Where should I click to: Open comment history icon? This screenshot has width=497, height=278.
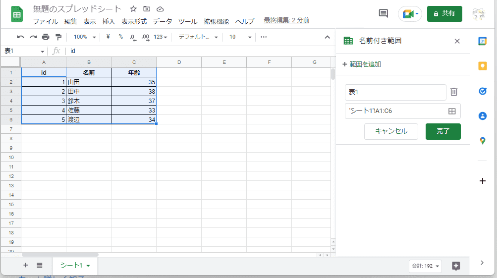click(x=383, y=14)
